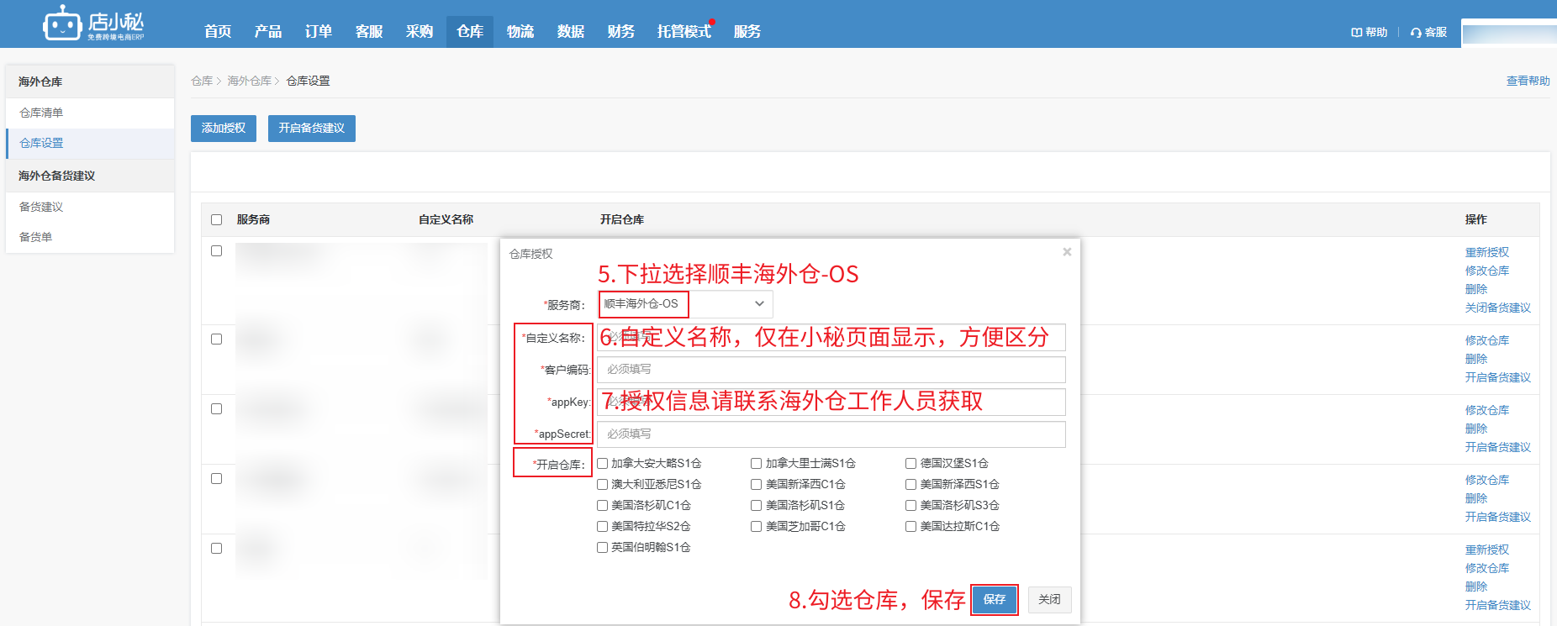This screenshot has width=1557, height=626.
Task: Open the 托管模式 menu
Action: click(x=684, y=31)
